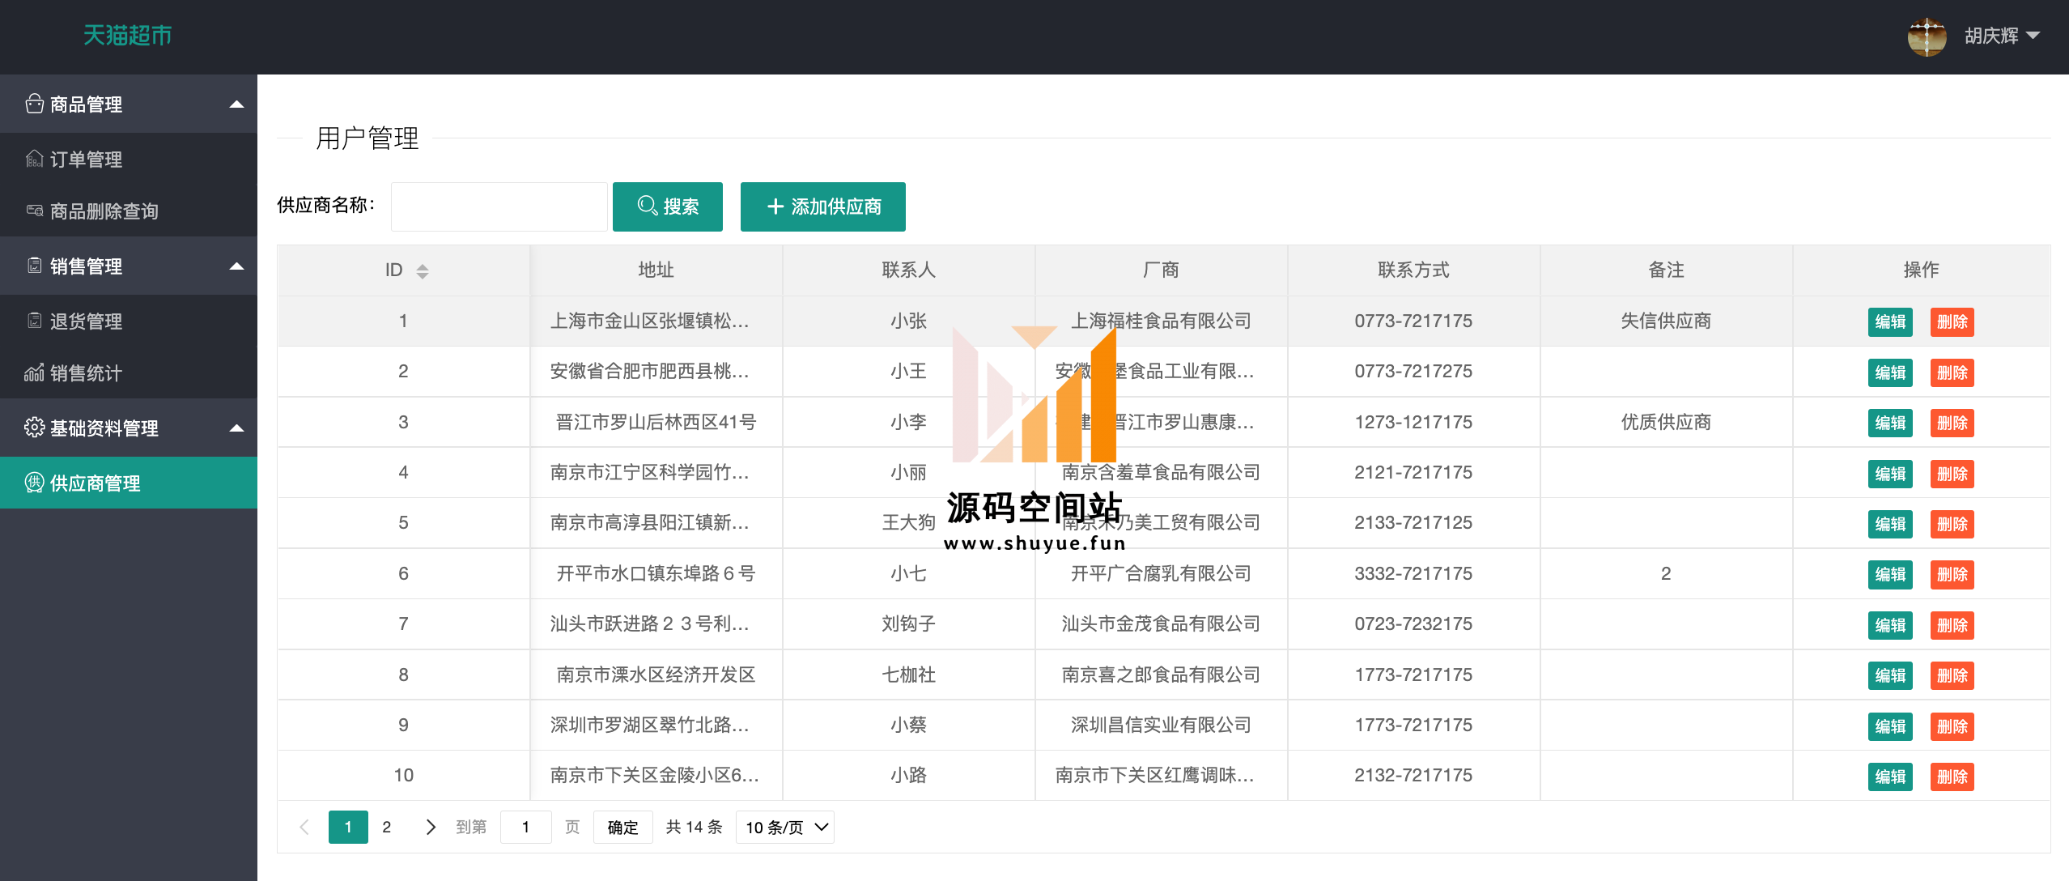
Task: Click phone number 2133-7217125
Action: click(1413, 522)
